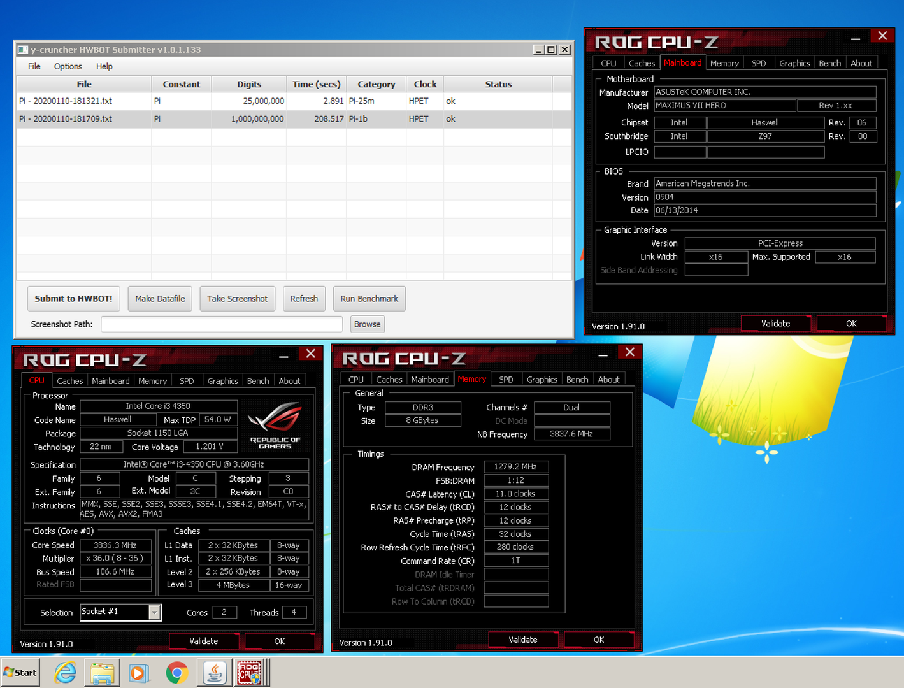The width and height of the screenshot is (904, 688).
Task: Click OK in the CPU window
Action: [279, 641]
